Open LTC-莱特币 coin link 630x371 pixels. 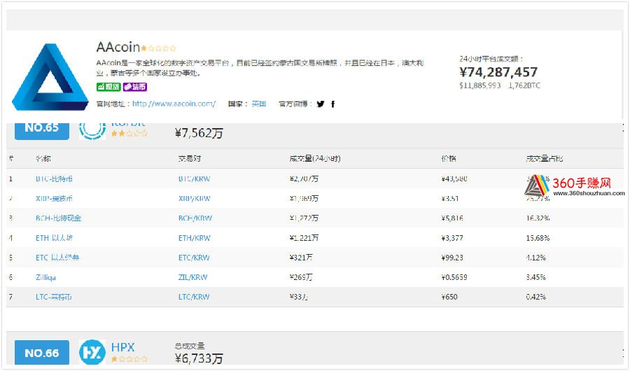[x=53, y=297]
